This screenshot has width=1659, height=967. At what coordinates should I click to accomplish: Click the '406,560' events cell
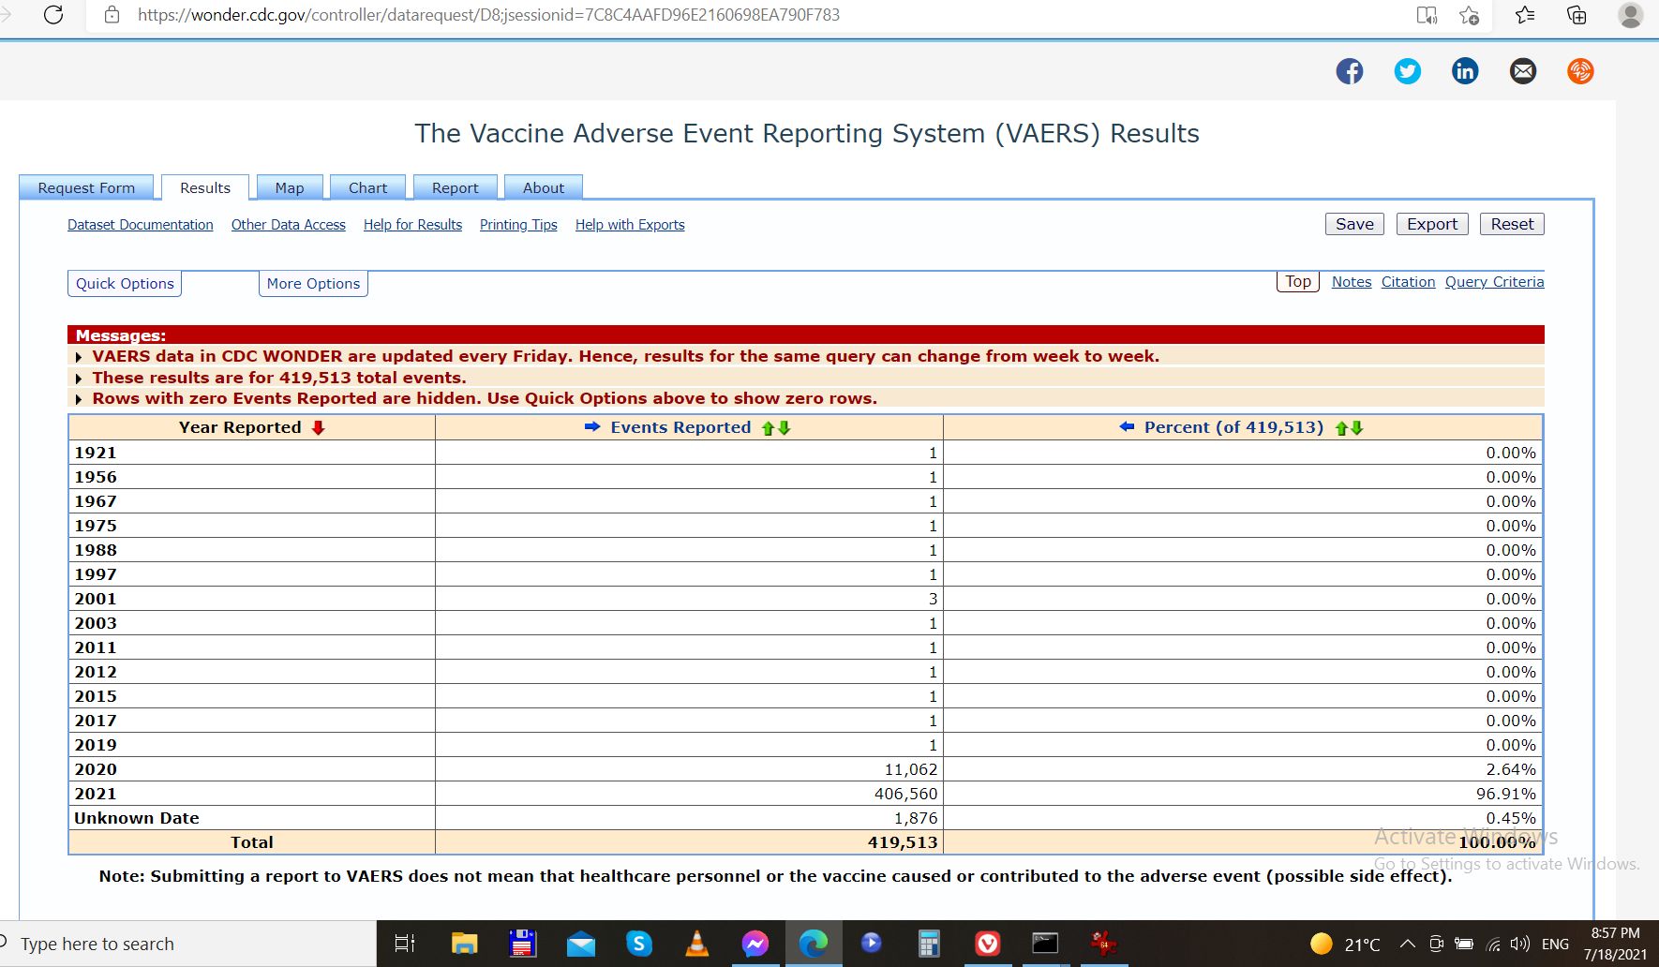click(689, 794)
